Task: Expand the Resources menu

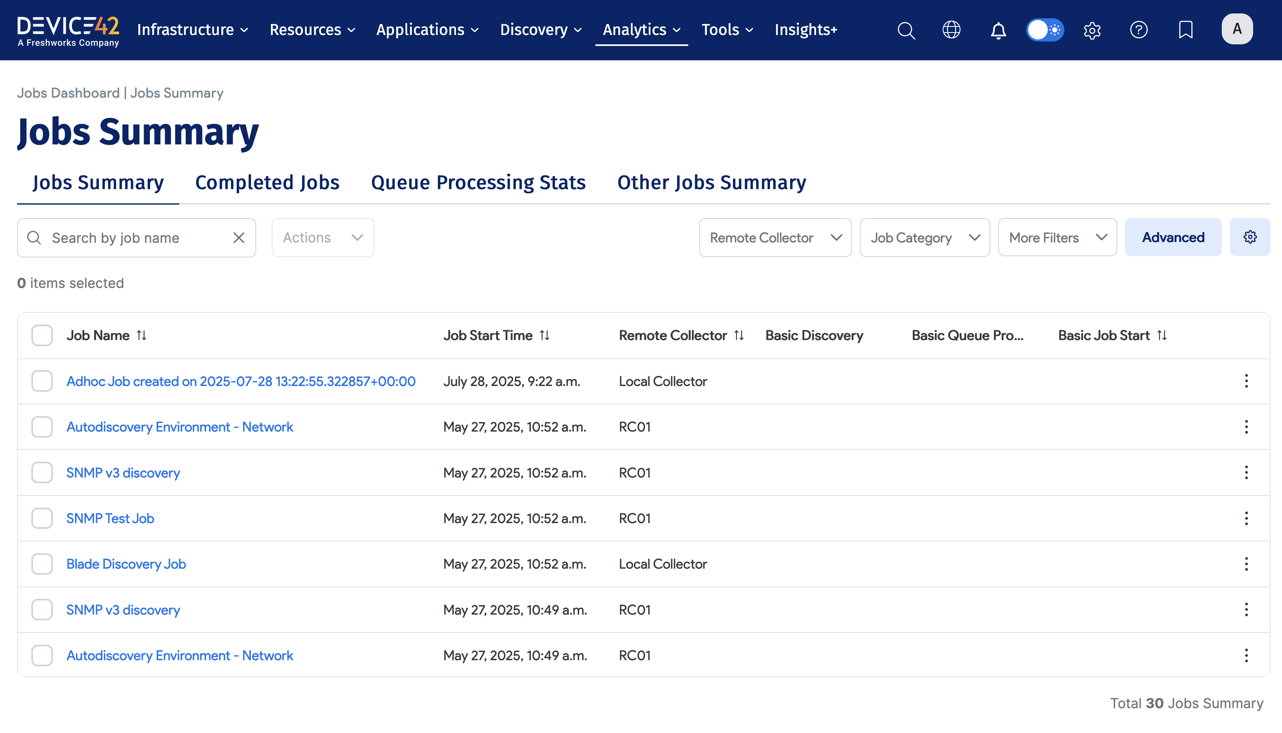Action: (x=313, y=30)
